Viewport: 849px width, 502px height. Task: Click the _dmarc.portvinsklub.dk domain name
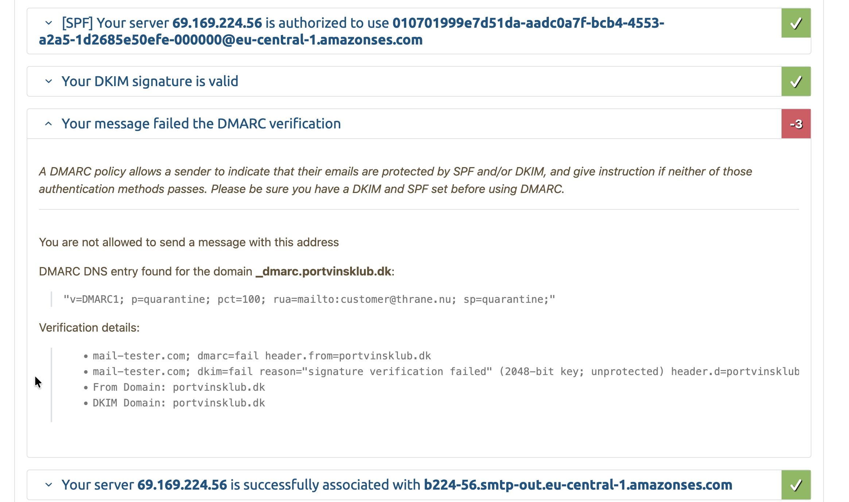(x=323, y=271)
